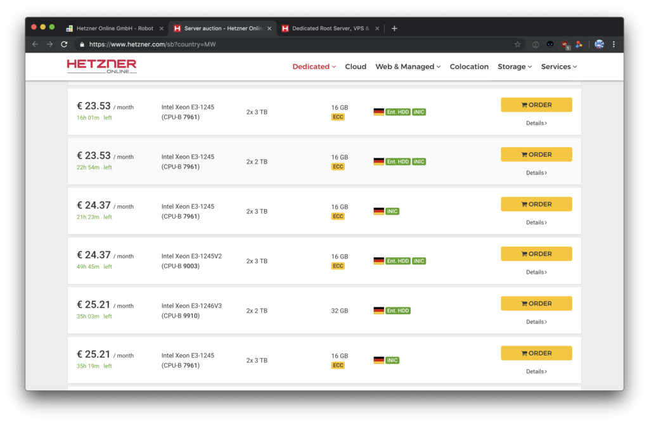Click the "49h 45m left" timer text
This screenshot has width=649, height=424.
tap(94, 267)
